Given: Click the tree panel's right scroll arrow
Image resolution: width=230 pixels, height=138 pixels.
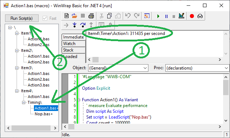Looking at the screenshot, I should (55, 128).
